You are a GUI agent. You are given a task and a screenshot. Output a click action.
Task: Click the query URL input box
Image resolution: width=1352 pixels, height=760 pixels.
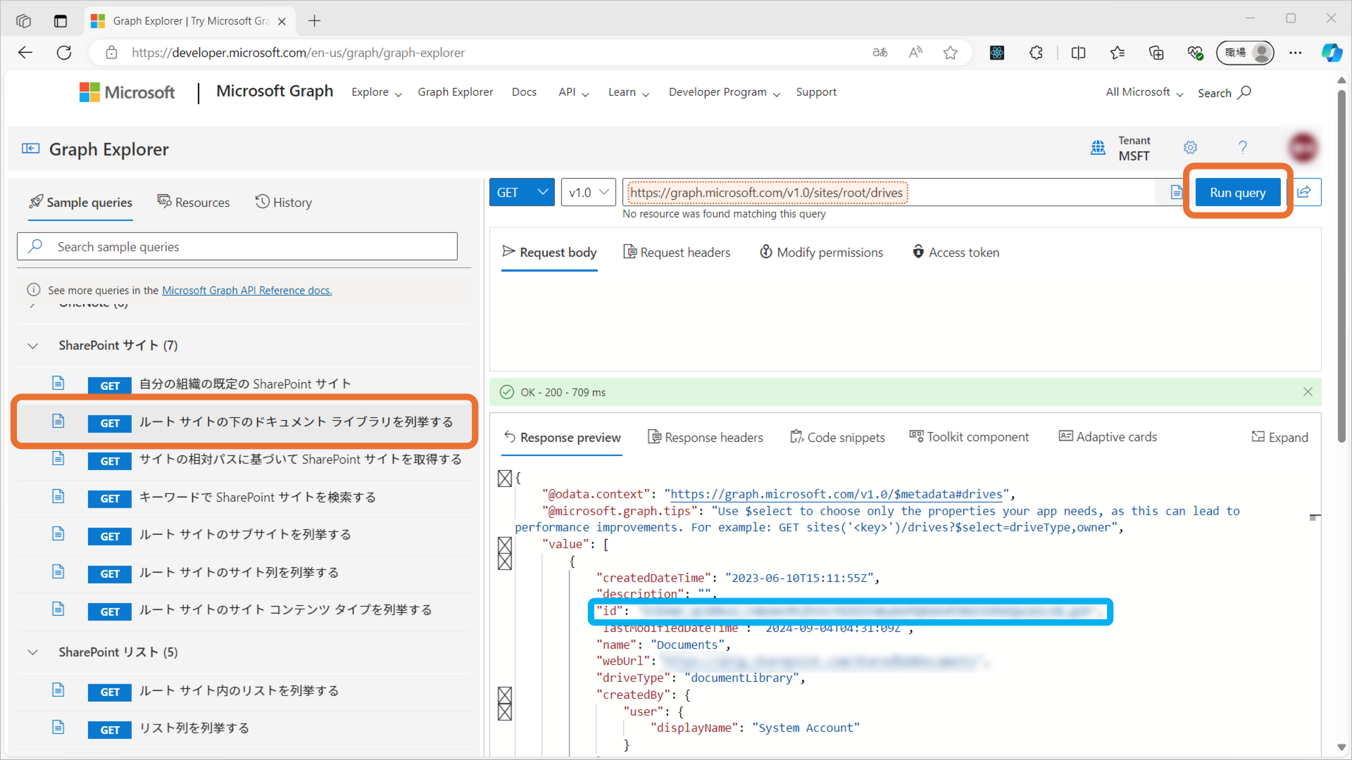pos(889,192)
